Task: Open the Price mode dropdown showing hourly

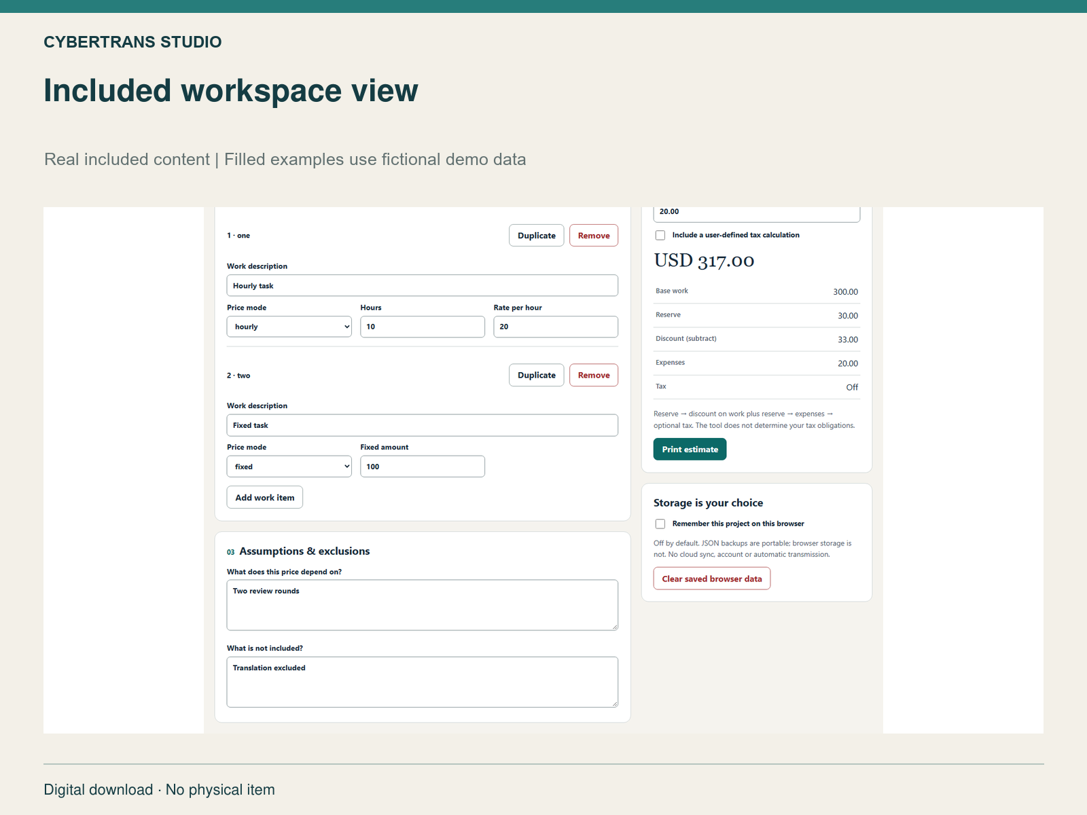Action: click(289, 327)
